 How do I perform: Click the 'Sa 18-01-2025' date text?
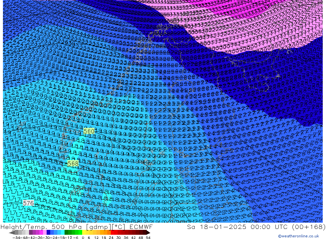point(217,227)
